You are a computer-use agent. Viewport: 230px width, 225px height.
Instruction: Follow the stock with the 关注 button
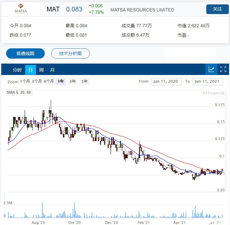(x=217, y=9)
